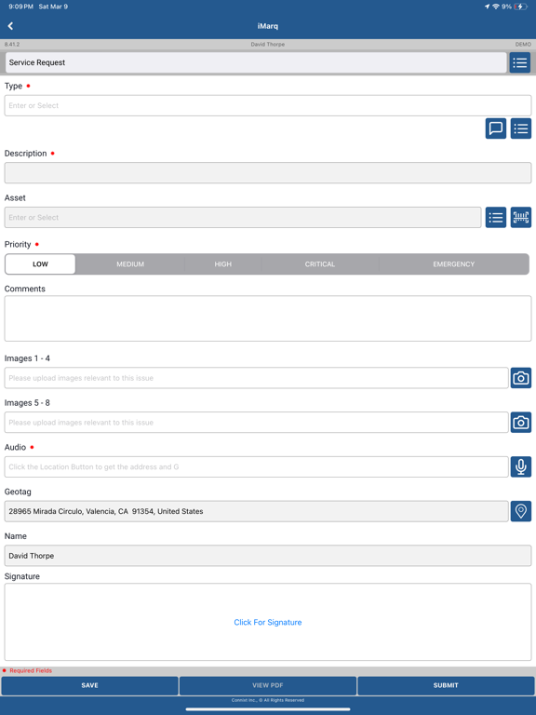Tap the time 9:09 PM in status bar

tap(21, 7)
